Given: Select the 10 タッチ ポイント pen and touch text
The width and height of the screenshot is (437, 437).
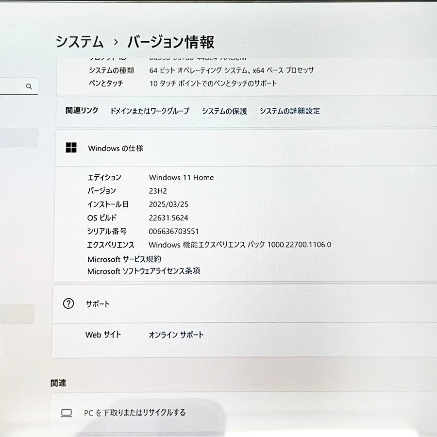Looking at the screenshot, I should pos(213,84).
